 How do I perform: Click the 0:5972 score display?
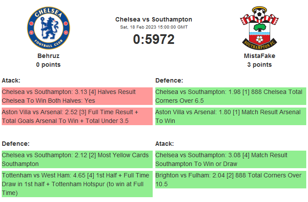[154, 39]
